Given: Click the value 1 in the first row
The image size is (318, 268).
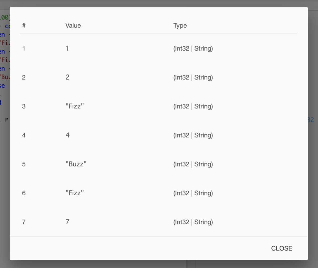Looking at the screenshot, I should 67,48.
